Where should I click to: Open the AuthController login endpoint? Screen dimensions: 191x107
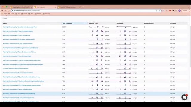coord(17,56)
